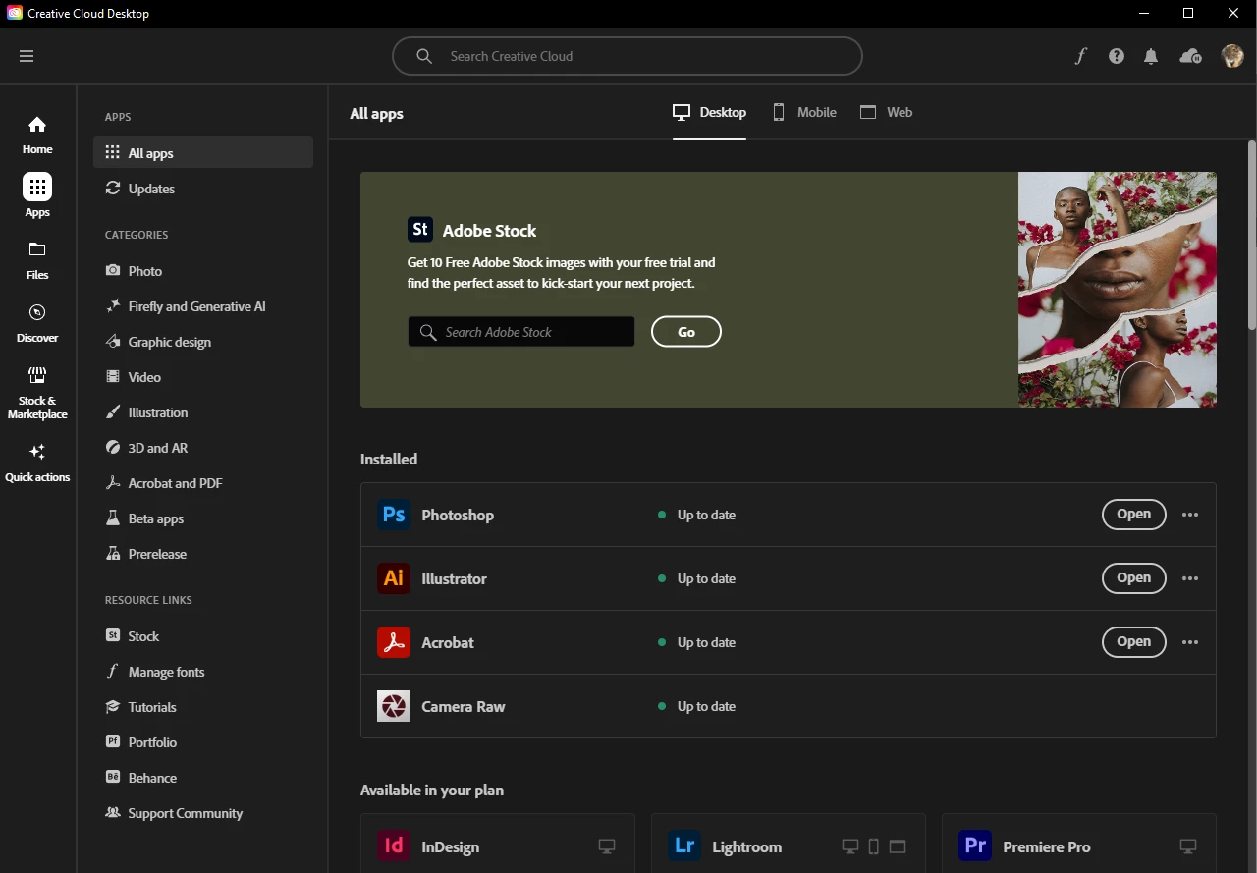This screenshot has width=1257, height=873.
Task: Click the fonts icon in top bar
Action: coord(1081,56)
